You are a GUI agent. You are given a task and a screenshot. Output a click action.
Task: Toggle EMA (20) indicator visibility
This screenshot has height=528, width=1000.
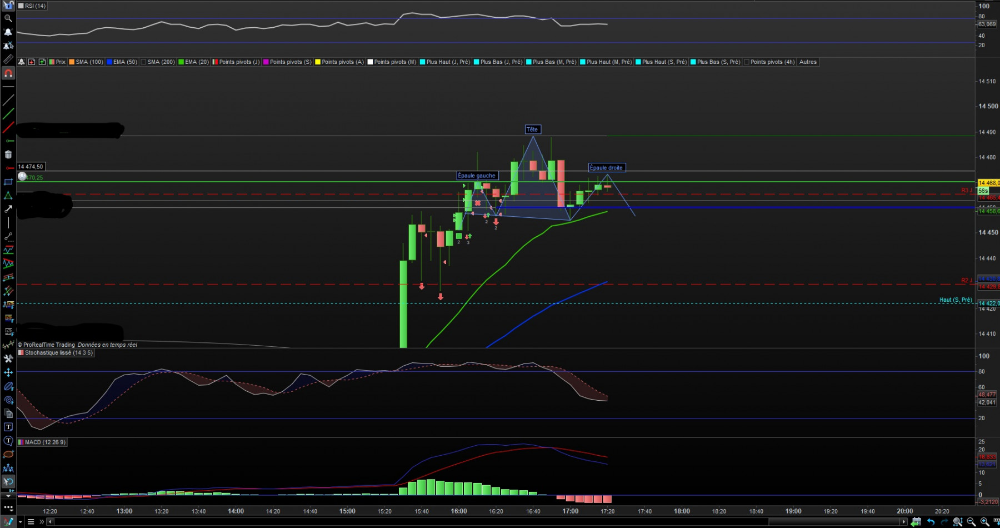[181, 62]
